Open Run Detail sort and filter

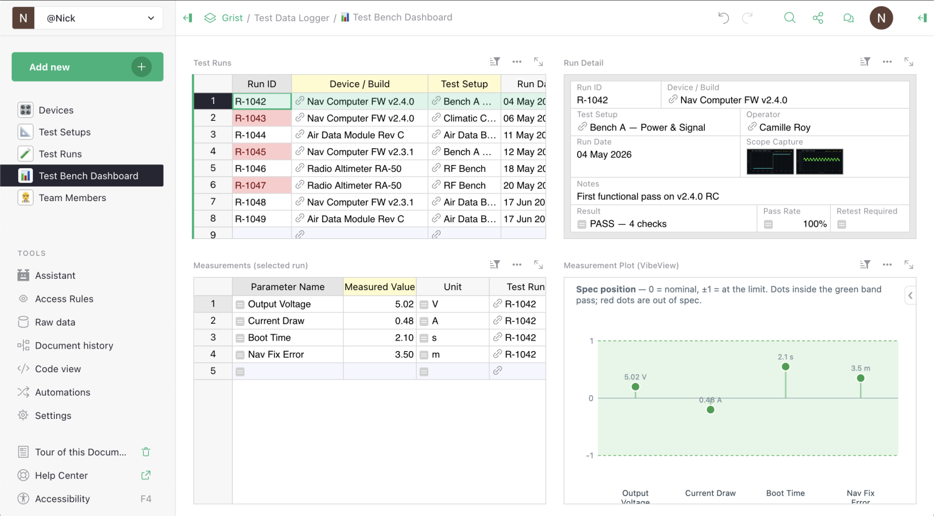tap(865, 62)
